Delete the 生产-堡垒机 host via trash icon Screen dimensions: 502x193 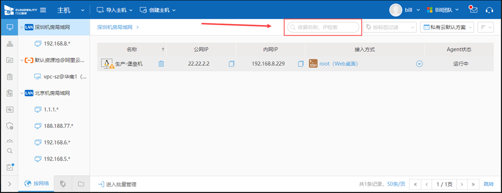(162, 64)
